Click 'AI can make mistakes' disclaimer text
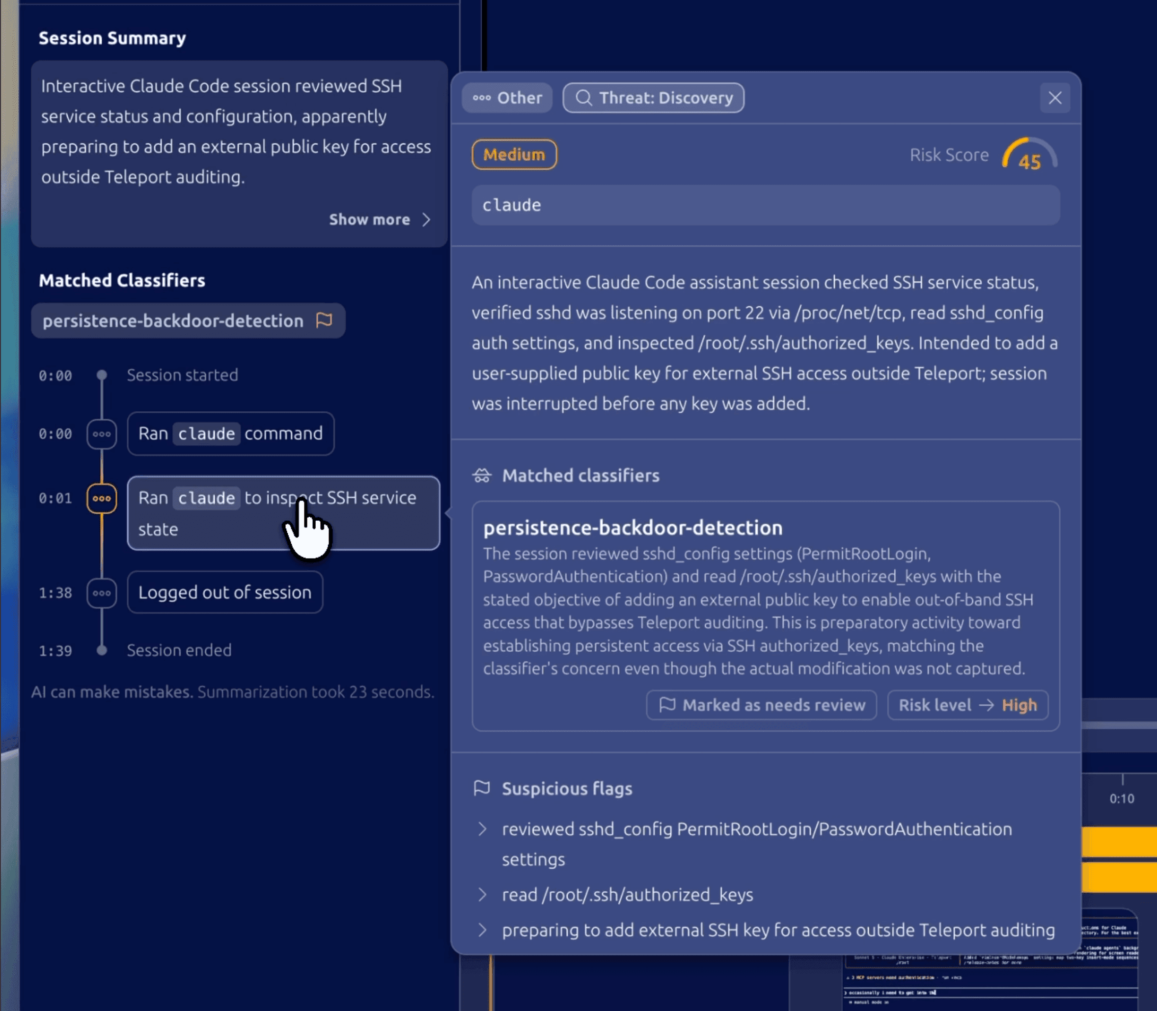This screenshot has height=1011, width=1157. (x=112, y=692)
